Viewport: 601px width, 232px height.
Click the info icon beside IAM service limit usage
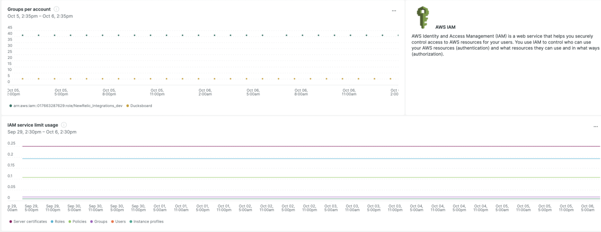coord(64,124)
